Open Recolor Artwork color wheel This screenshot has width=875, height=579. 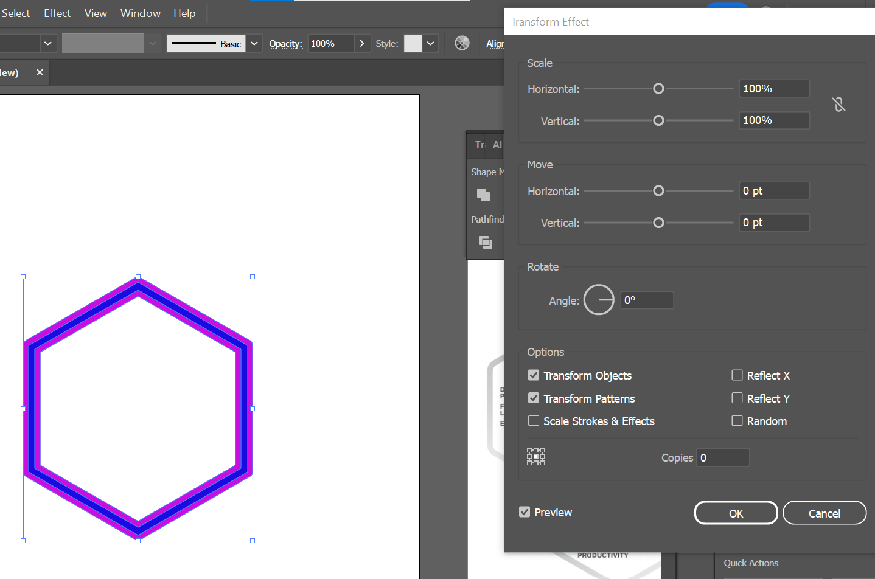(462, 43)
